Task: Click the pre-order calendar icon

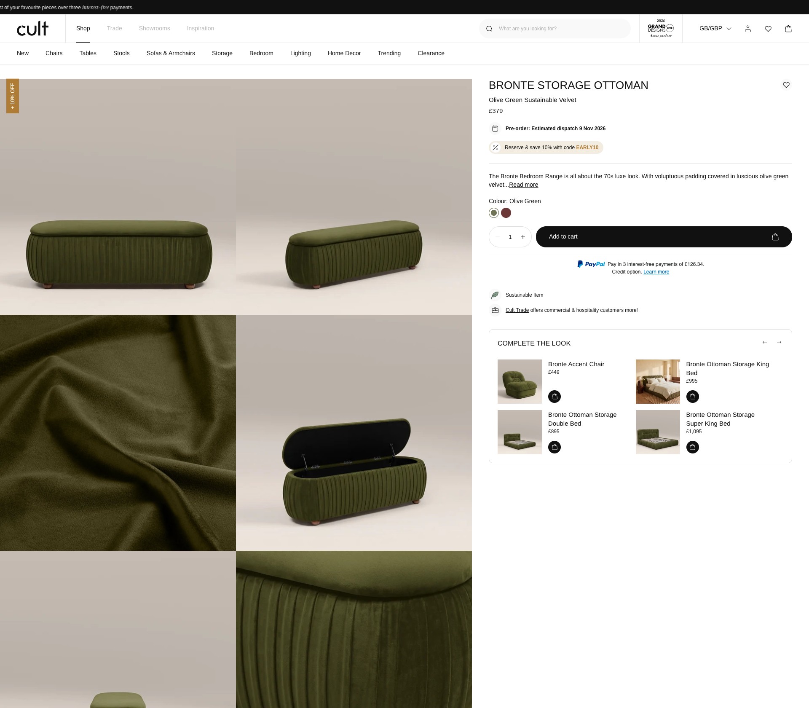Action: 496,129
